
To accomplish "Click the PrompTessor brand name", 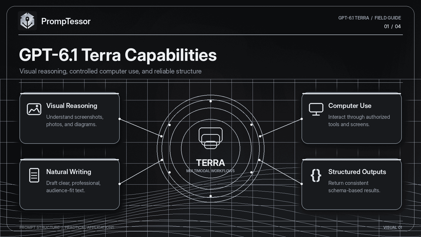I will (x=66, y=21).
